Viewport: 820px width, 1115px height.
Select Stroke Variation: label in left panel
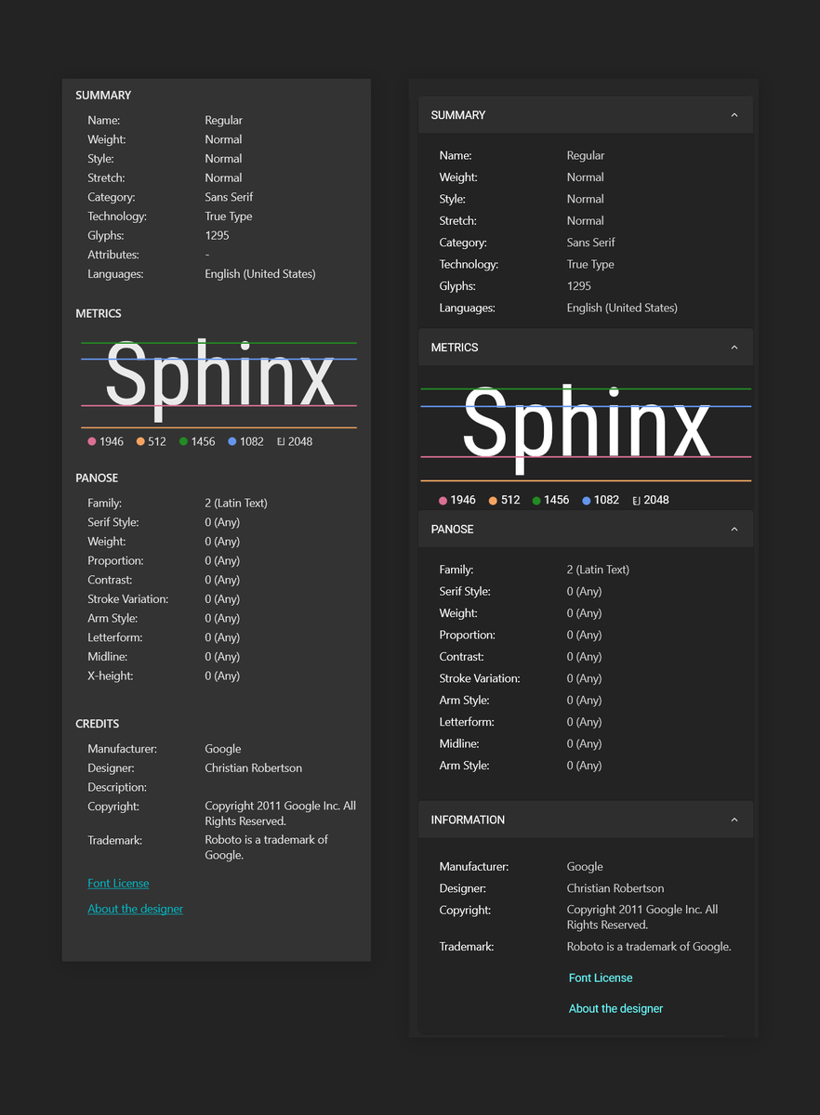pos(128,599)
